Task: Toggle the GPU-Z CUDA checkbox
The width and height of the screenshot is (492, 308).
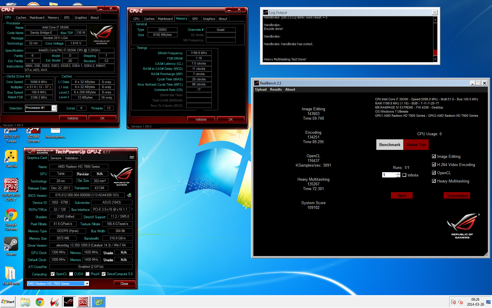Action: coord(71,274)
